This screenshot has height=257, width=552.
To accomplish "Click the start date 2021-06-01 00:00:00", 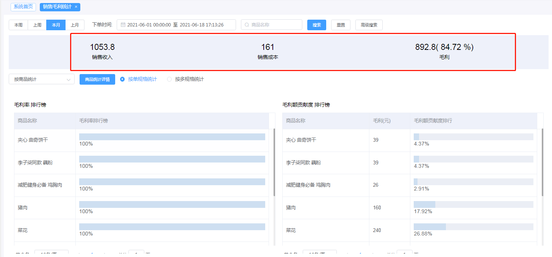I will click(149, 25).
